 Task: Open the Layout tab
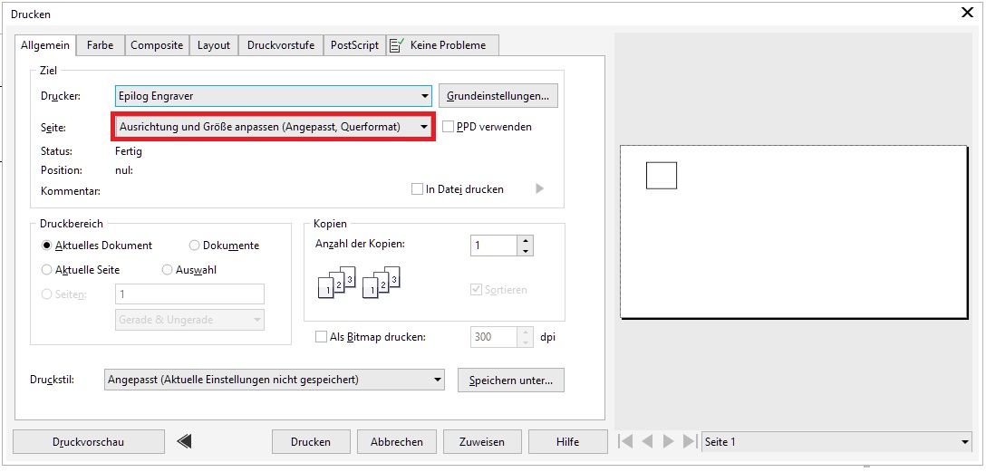(x=214, y=45)
